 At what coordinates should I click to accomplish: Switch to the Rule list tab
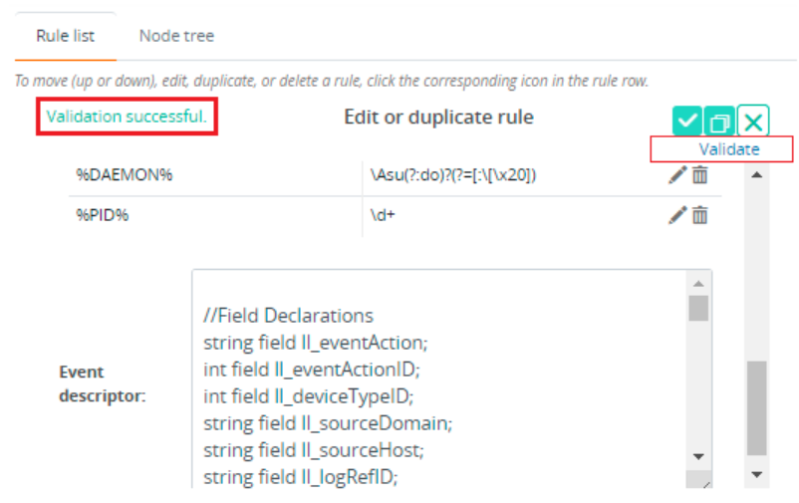(65, 36)
